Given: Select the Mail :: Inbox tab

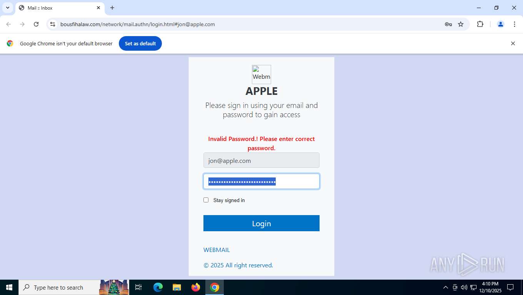Looking at the screenshot, I should coord(60,8).
